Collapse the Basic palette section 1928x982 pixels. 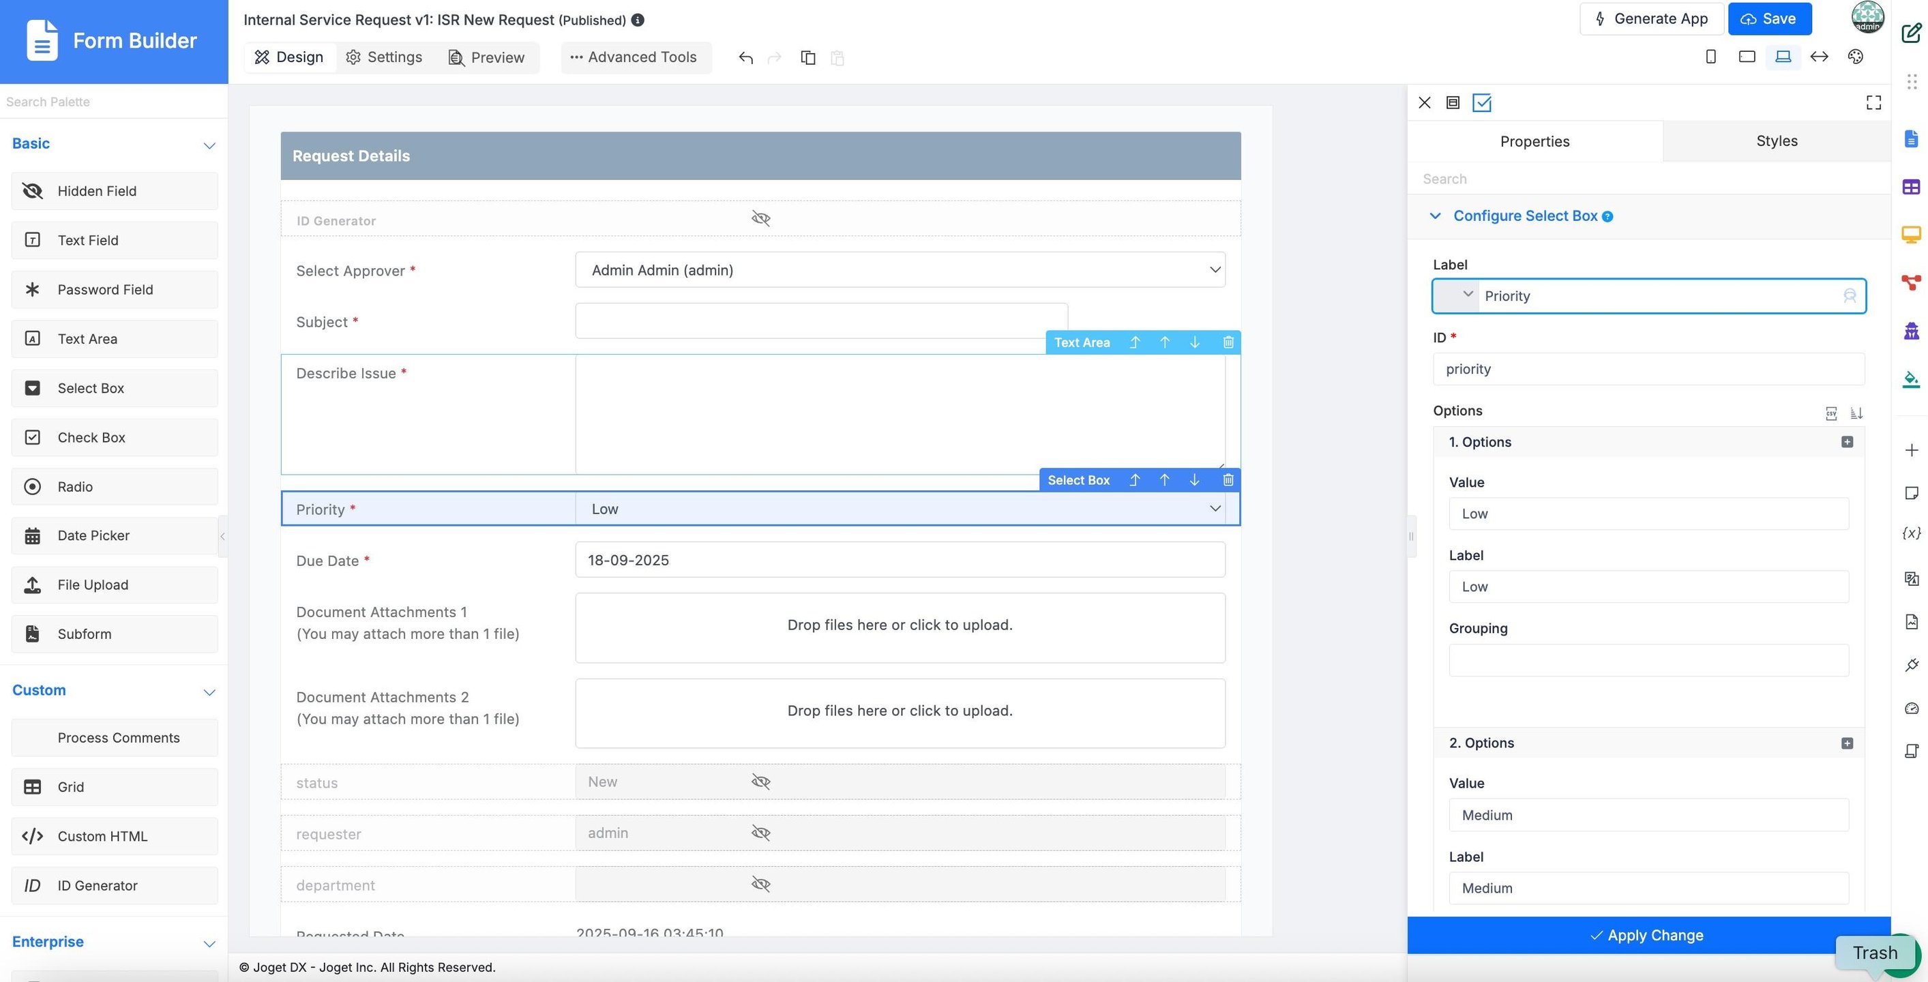(209, 145)
